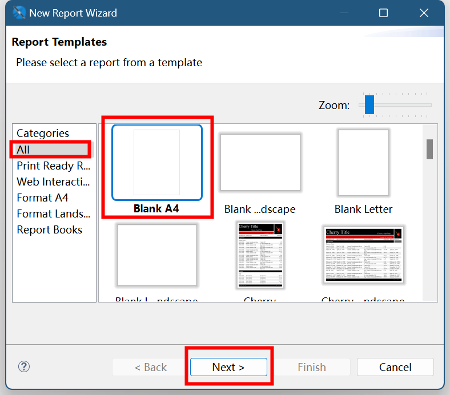
Task: Click the wizard app icon in title bar
Action: tap(19, 13)
